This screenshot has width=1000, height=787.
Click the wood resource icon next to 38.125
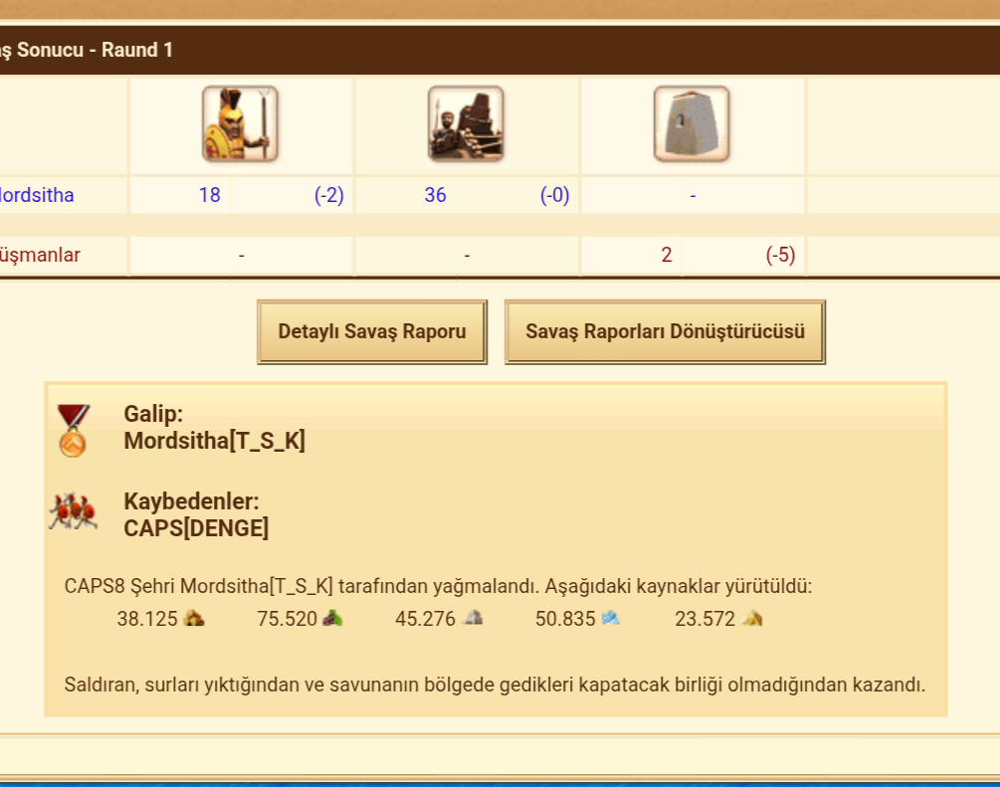[x=194, y=618]
